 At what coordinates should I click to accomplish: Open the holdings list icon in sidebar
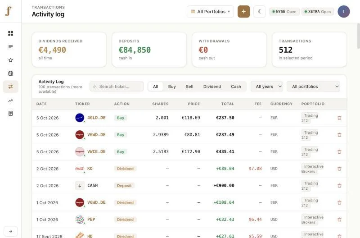pyautogui.click(x=10, y=47)
